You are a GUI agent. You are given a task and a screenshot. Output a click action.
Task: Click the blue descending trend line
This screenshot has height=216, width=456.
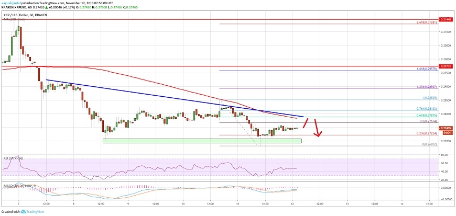tap(175, 98)
